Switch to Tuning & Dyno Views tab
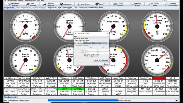This screenshot has height=103, width=183. pos(23,8)
